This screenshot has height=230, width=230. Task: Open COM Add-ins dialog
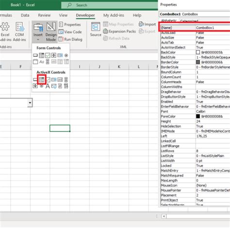[19, 32]
